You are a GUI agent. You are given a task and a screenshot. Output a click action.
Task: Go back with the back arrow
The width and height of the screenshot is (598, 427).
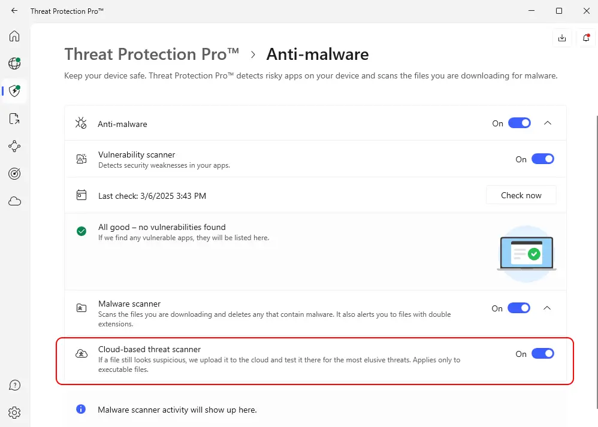point(14,11)
